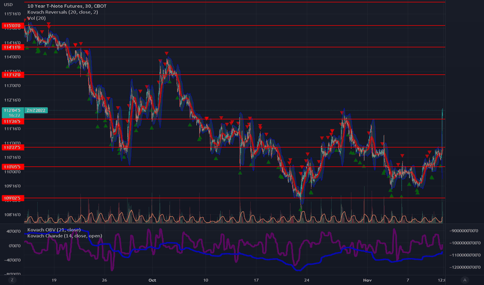Click the 109'16'0 price axis value
The width and height of the screenshot is (484, 285).
click(x=12, y=186)
